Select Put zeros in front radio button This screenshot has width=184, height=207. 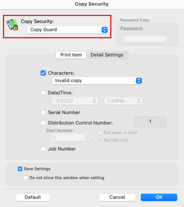click(x=100, y=132)
